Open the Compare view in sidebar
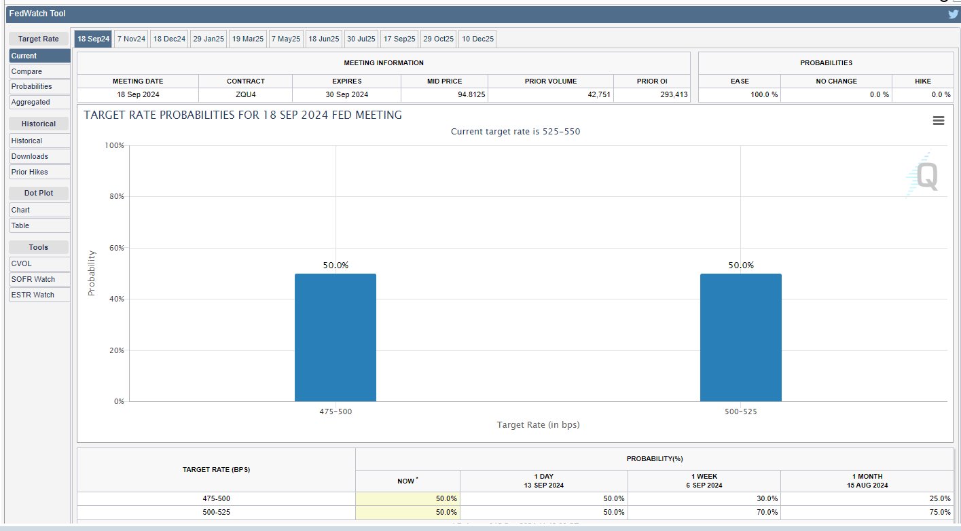The height and width of the screenshot is (531, 961). click(x=39, y=71)
